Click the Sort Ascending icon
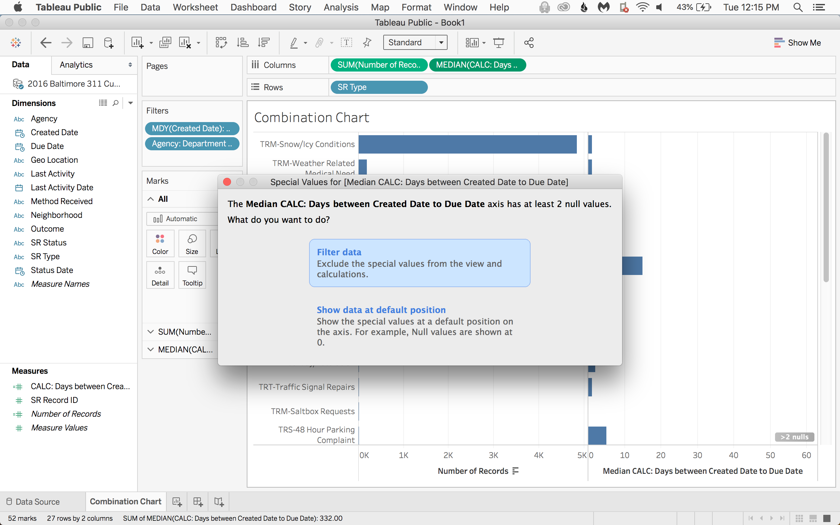The height and width of the screenshot is (525, 840). [x=242, y=43]
